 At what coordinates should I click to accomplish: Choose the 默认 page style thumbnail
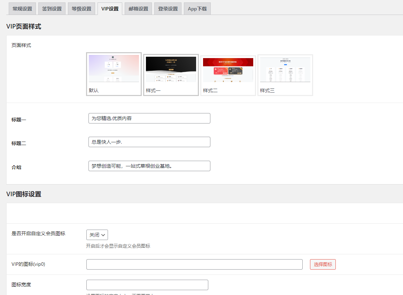(114, 74)
